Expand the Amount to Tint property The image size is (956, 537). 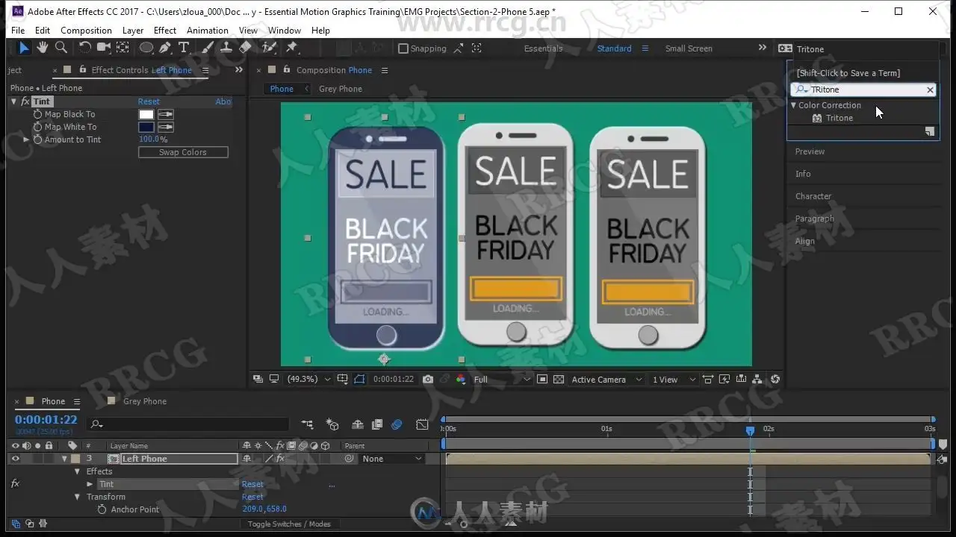27,139
